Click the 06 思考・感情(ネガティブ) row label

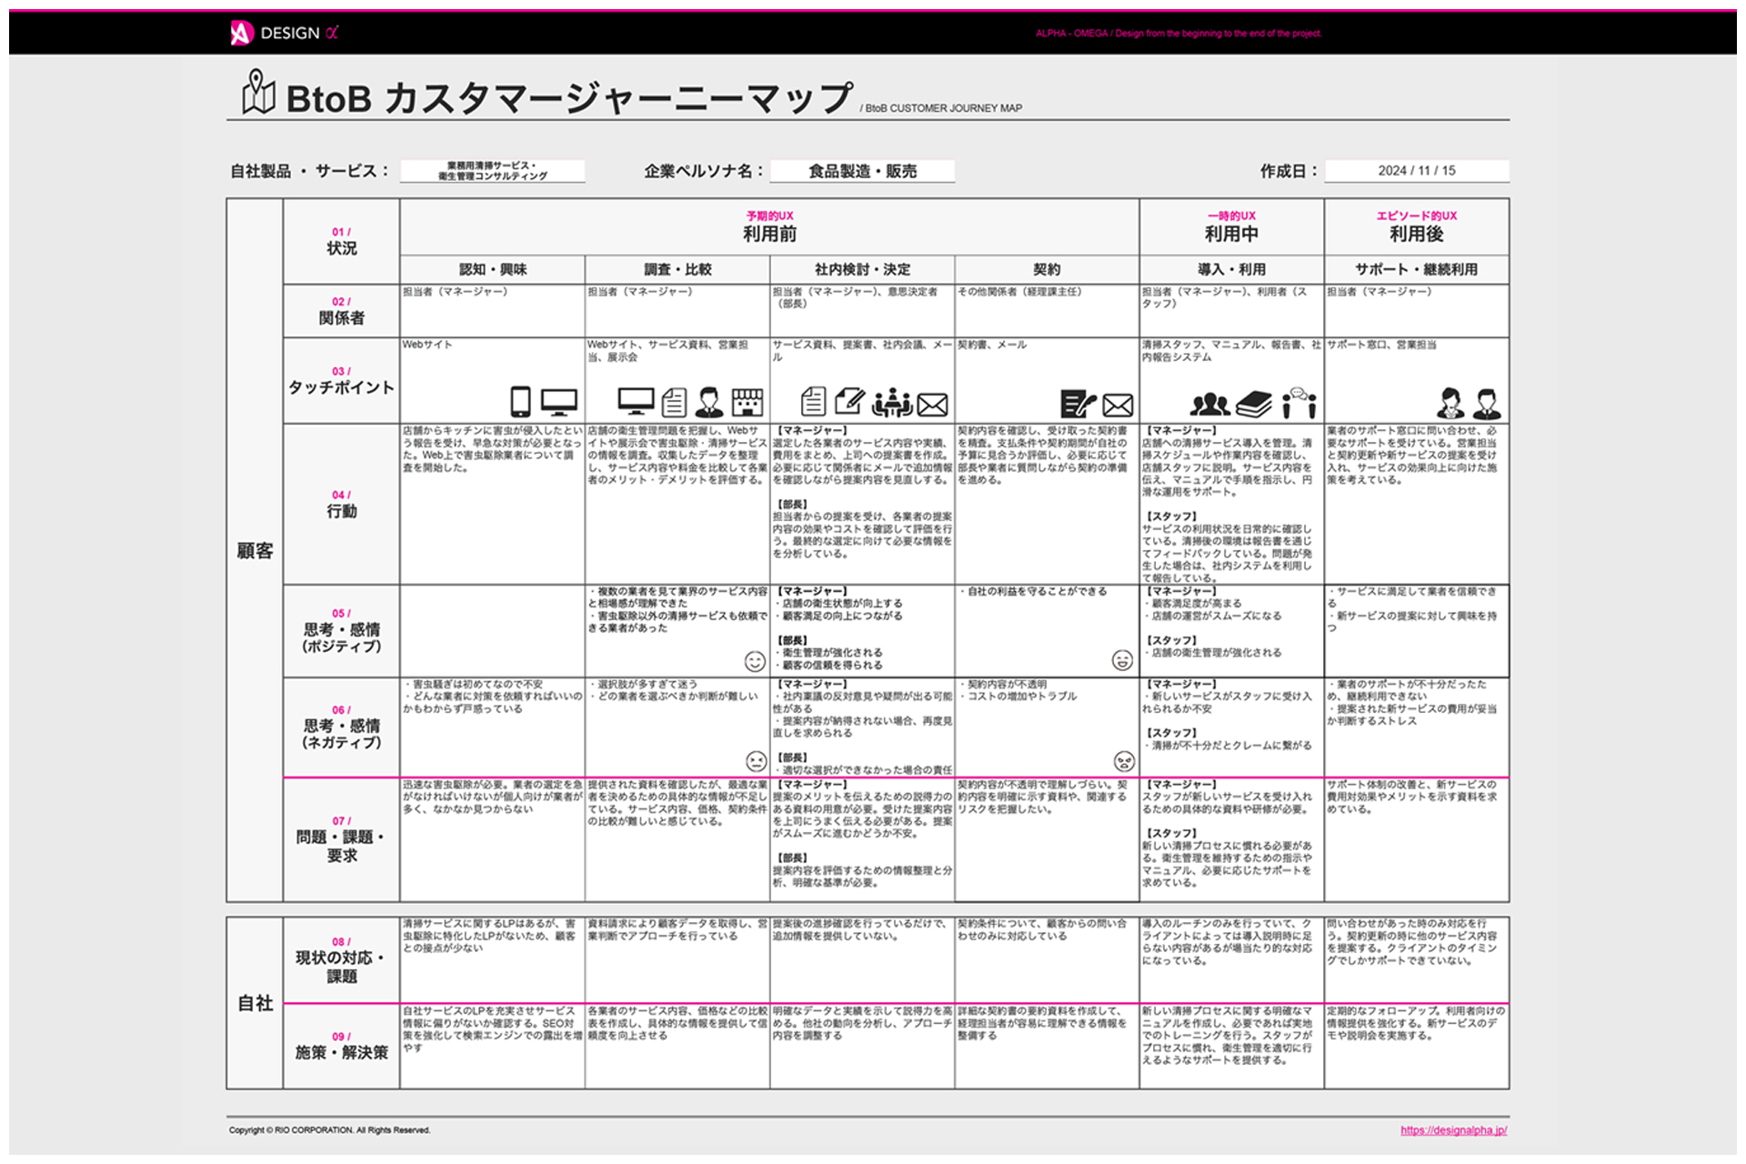click(x=341, y=727)
